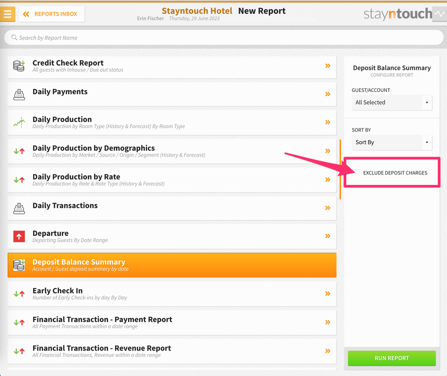The width and height of the screenshot is (447, 376).
Task: Expand Daily Payments via its chevron
Action: [x=328, y=94]
